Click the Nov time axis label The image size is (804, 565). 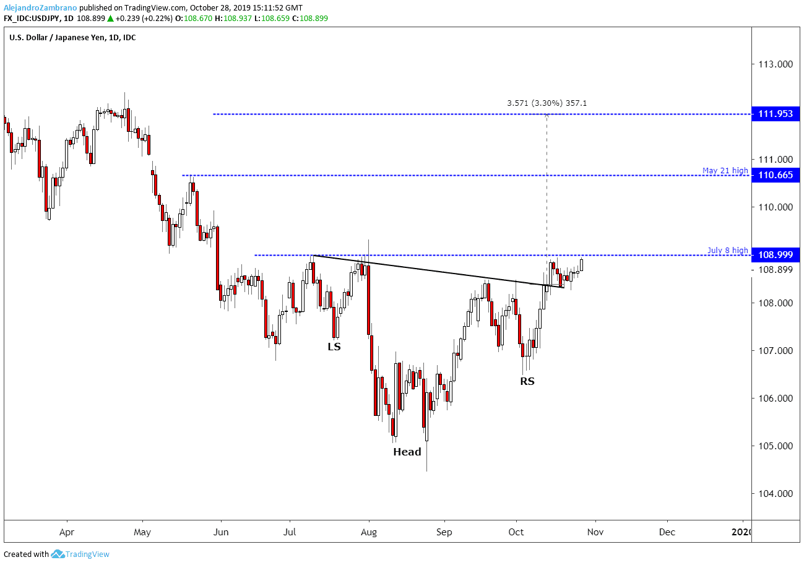(595, 532)
